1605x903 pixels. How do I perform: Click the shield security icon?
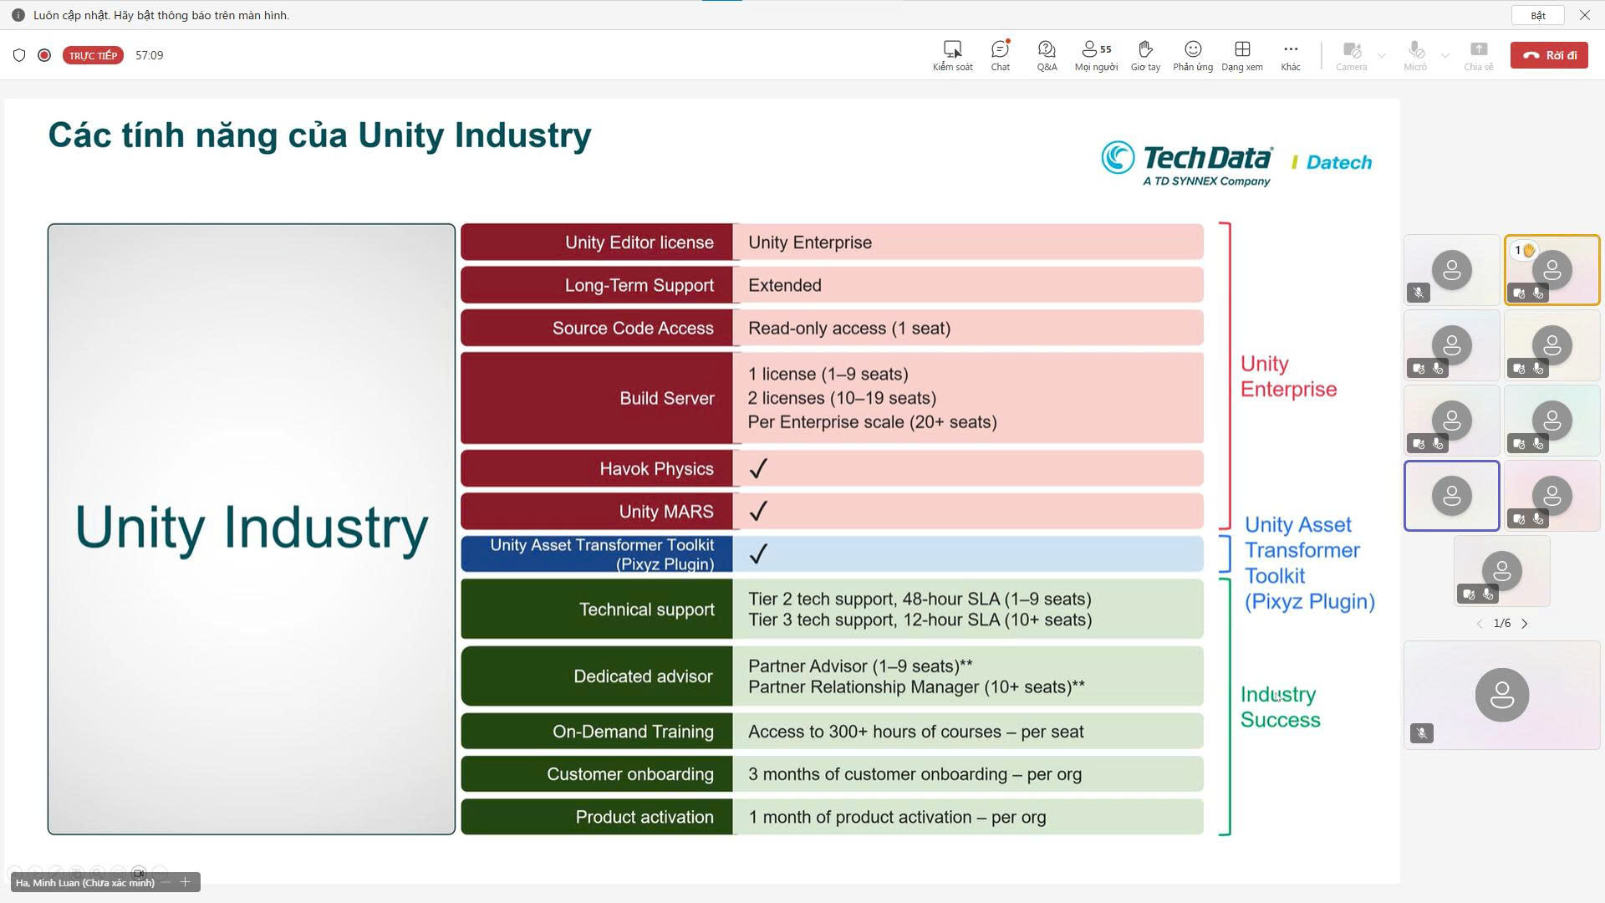point(19,55)
